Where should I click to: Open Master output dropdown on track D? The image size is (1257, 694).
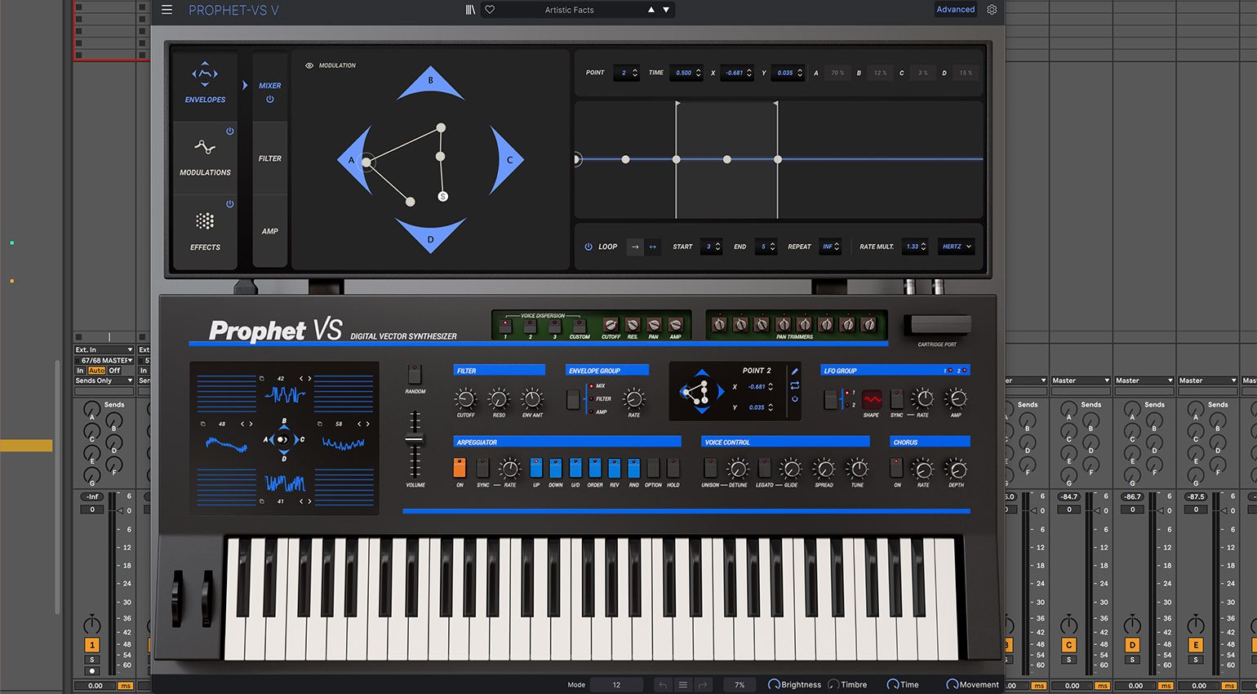click(1144, 380)
